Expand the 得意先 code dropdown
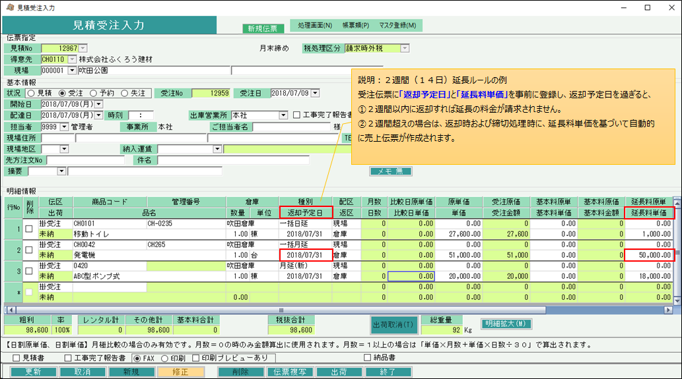The image size is (682, 379). [x=72, y=59]
